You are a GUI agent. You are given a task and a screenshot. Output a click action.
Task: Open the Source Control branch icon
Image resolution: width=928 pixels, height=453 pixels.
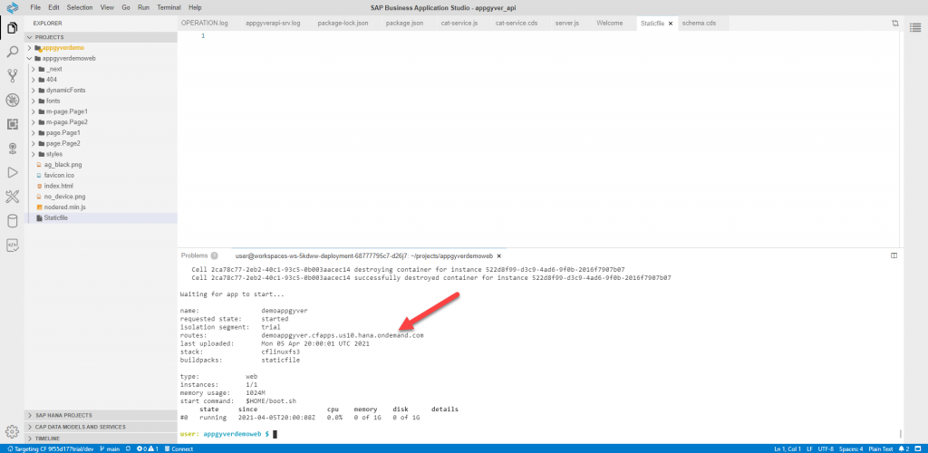tap(12, 76)
